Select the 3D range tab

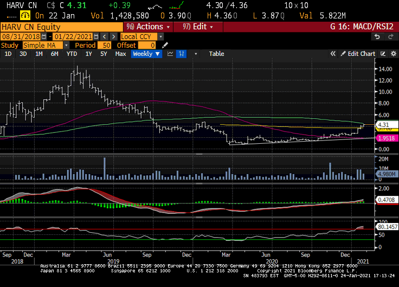coord(23,54)
